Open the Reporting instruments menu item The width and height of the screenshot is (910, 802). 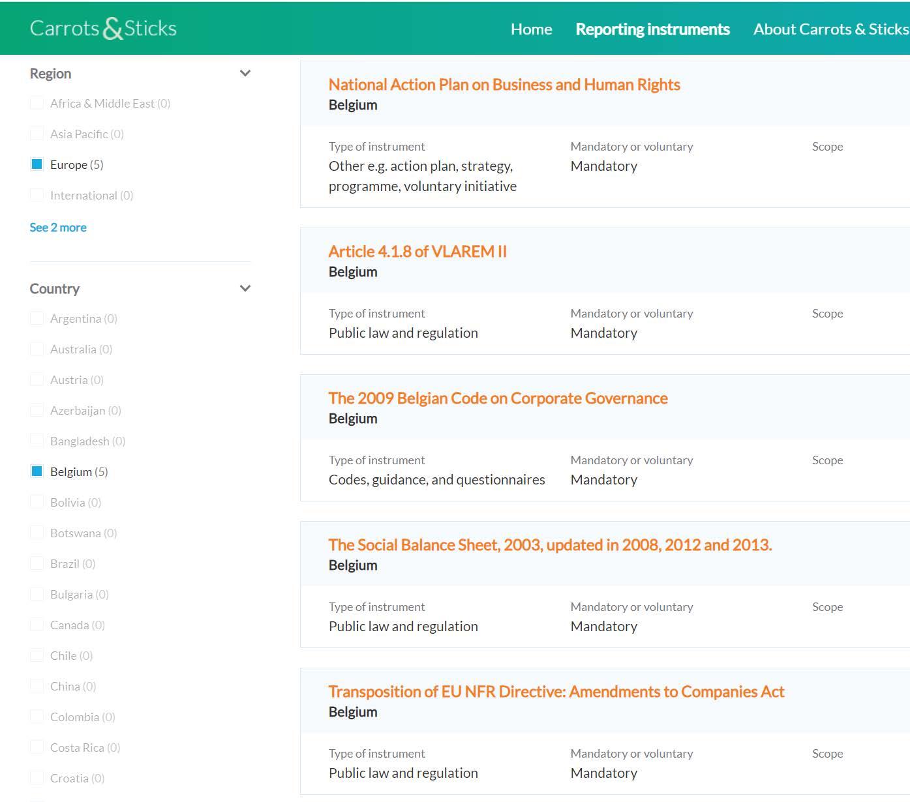click(652, 29)
